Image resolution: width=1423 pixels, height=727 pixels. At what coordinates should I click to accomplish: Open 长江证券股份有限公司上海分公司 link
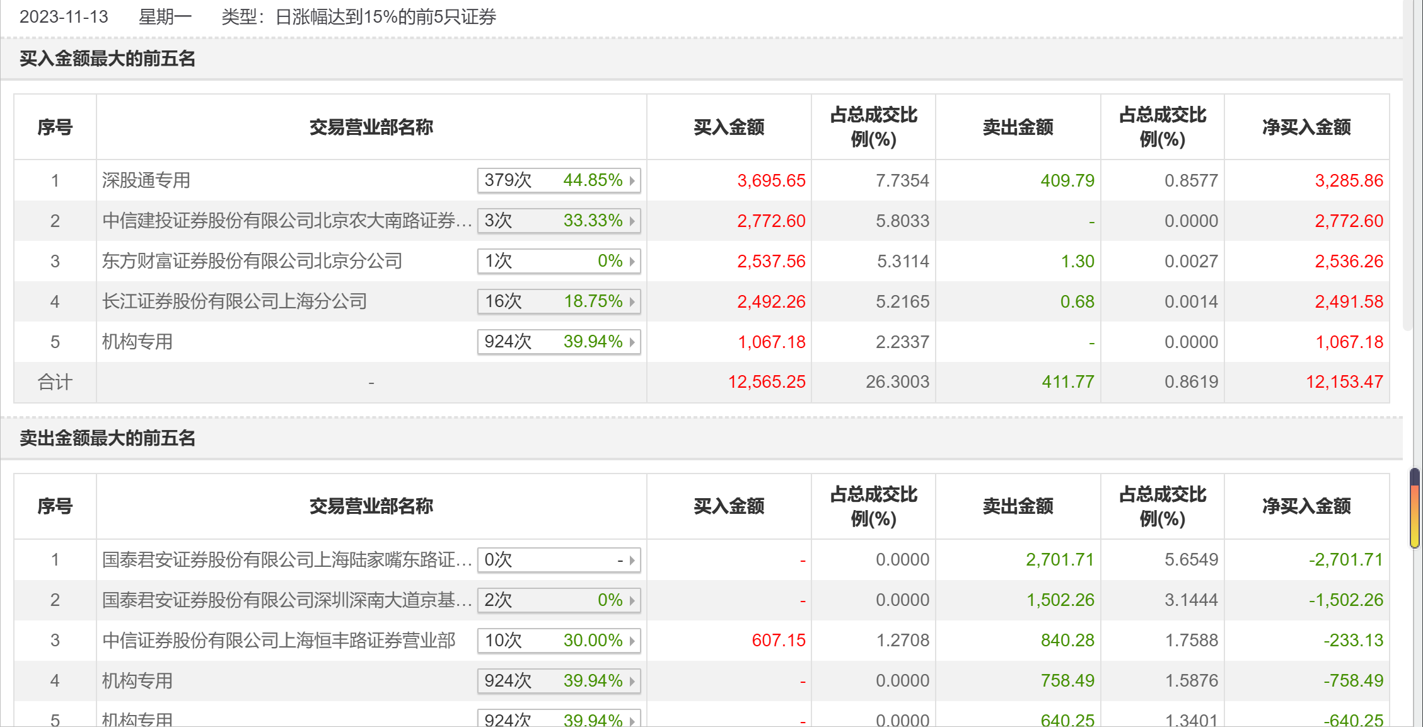click(235, 302)
